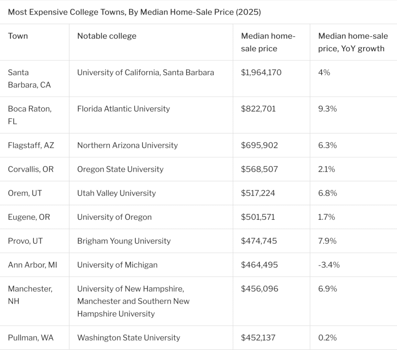
Task: Select the $1,964,170 price cell
Action: [261, 72]
